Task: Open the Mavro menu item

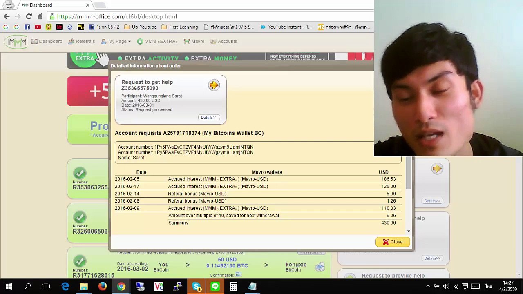Action: pyautogui.click(x=194, y=41)
